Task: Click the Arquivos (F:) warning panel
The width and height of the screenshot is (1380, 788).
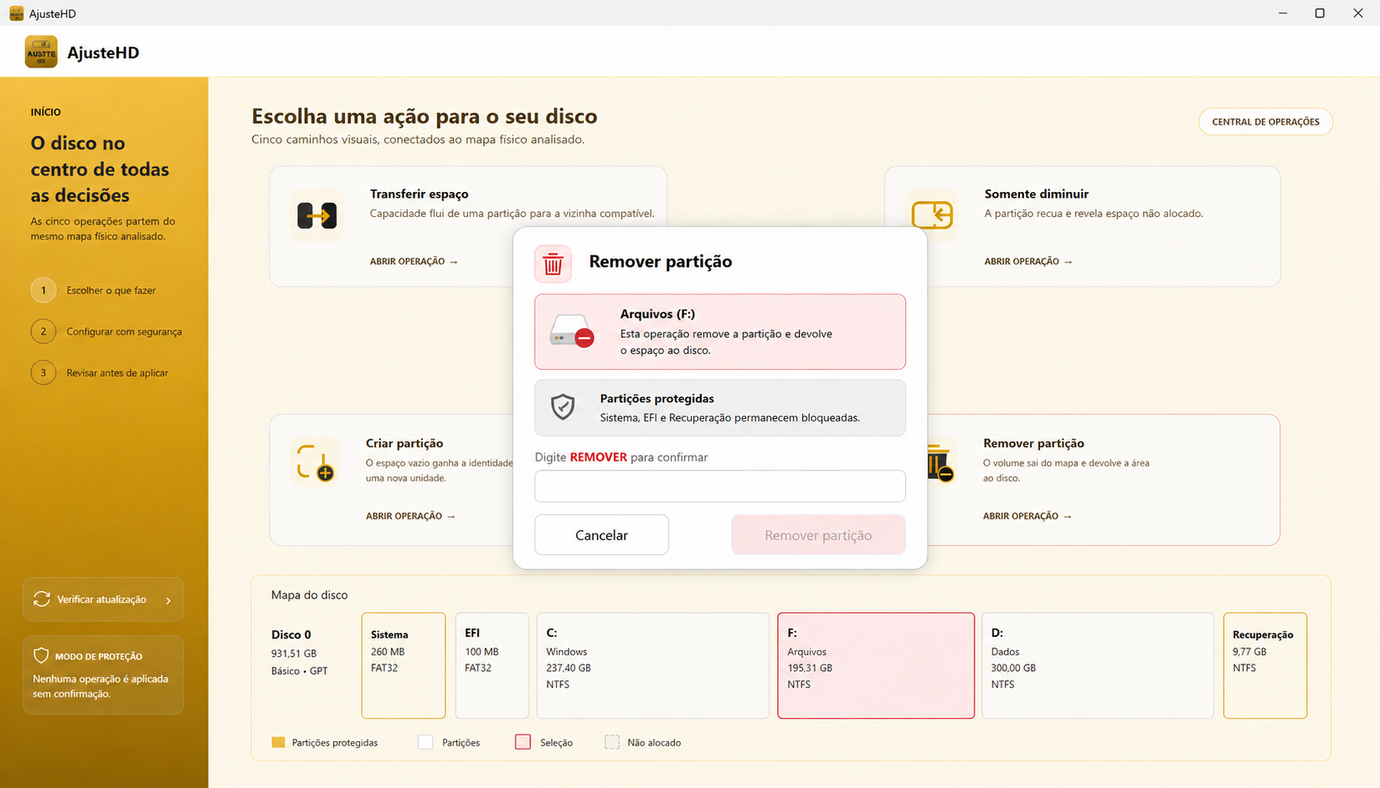Action: [720, 332]
